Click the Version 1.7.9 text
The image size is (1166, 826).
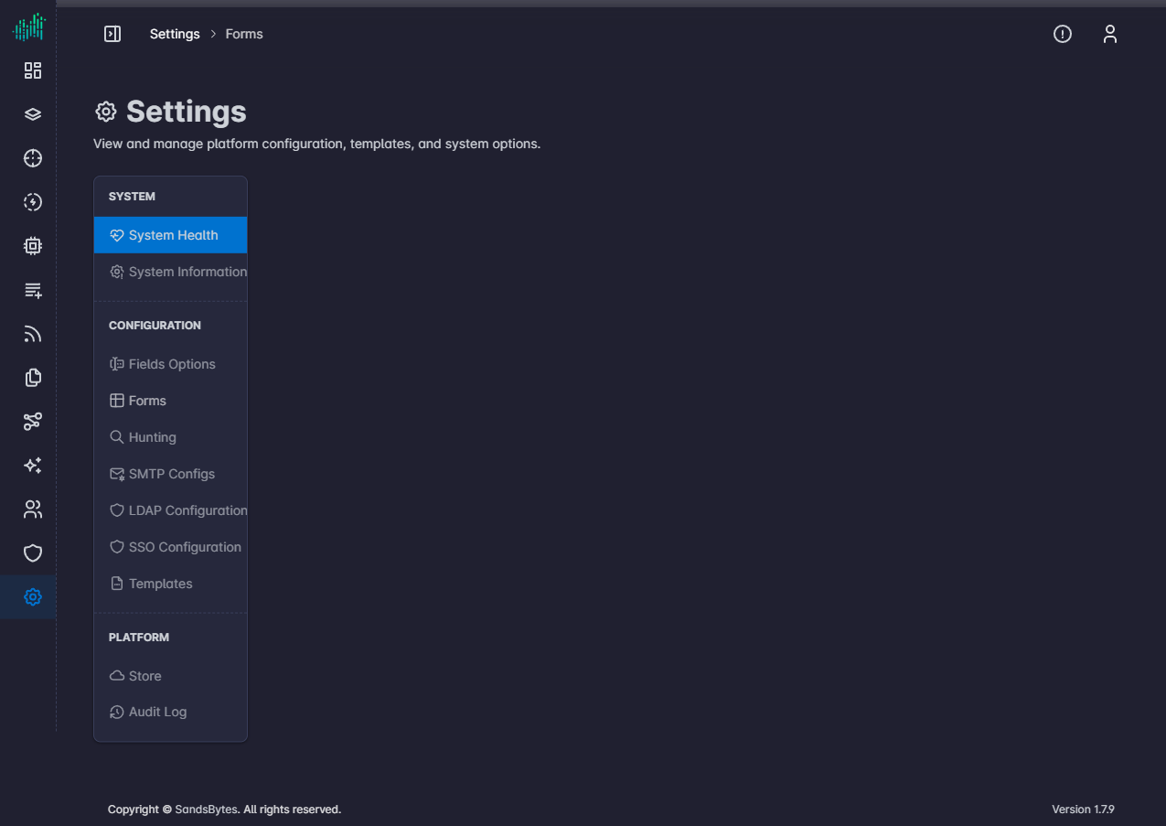[x=1083, y=810]
